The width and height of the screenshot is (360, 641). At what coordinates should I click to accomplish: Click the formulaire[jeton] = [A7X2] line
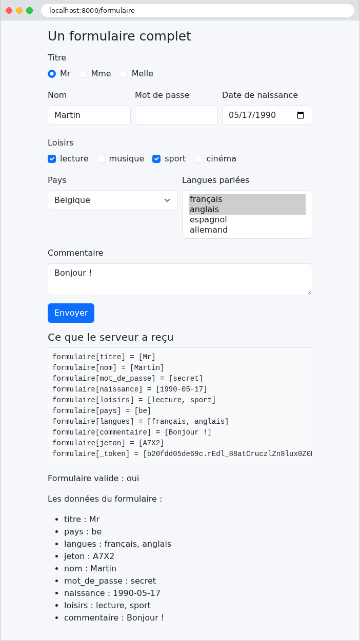tap(108, 443)
